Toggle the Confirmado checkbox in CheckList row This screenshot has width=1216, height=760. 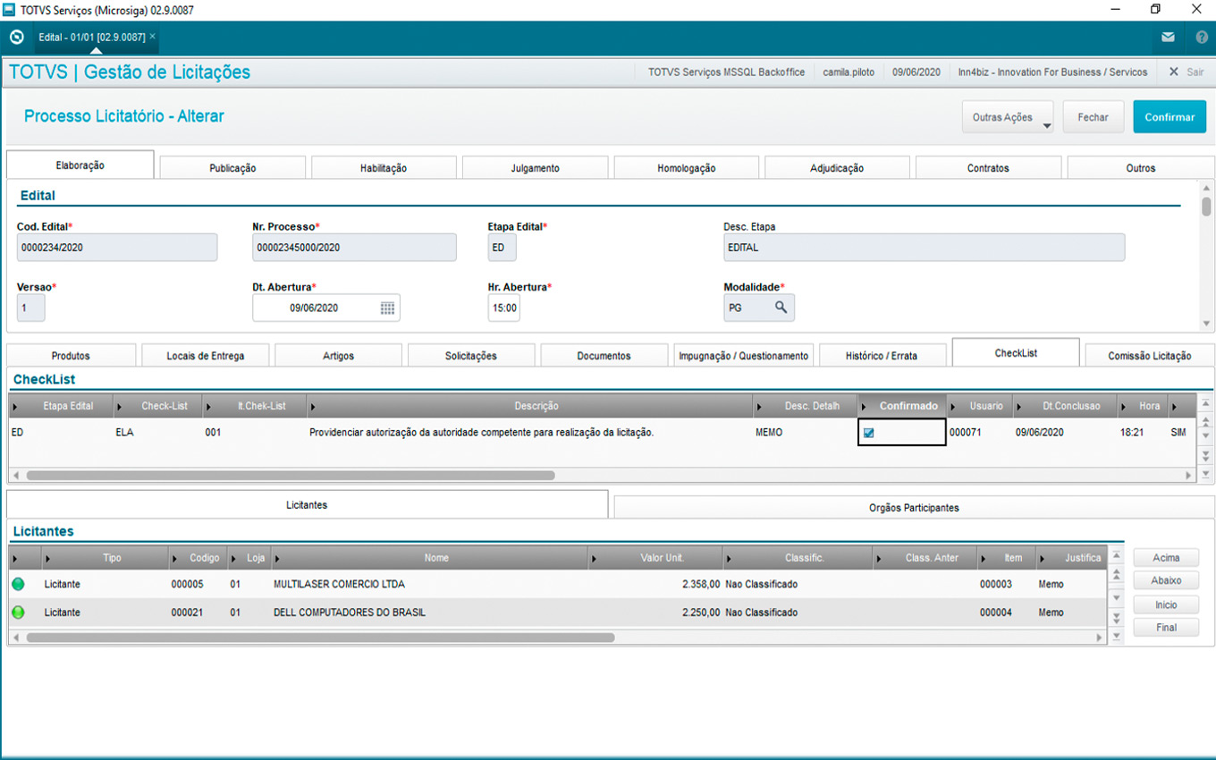pyautogui.click(x=868, y=433)
